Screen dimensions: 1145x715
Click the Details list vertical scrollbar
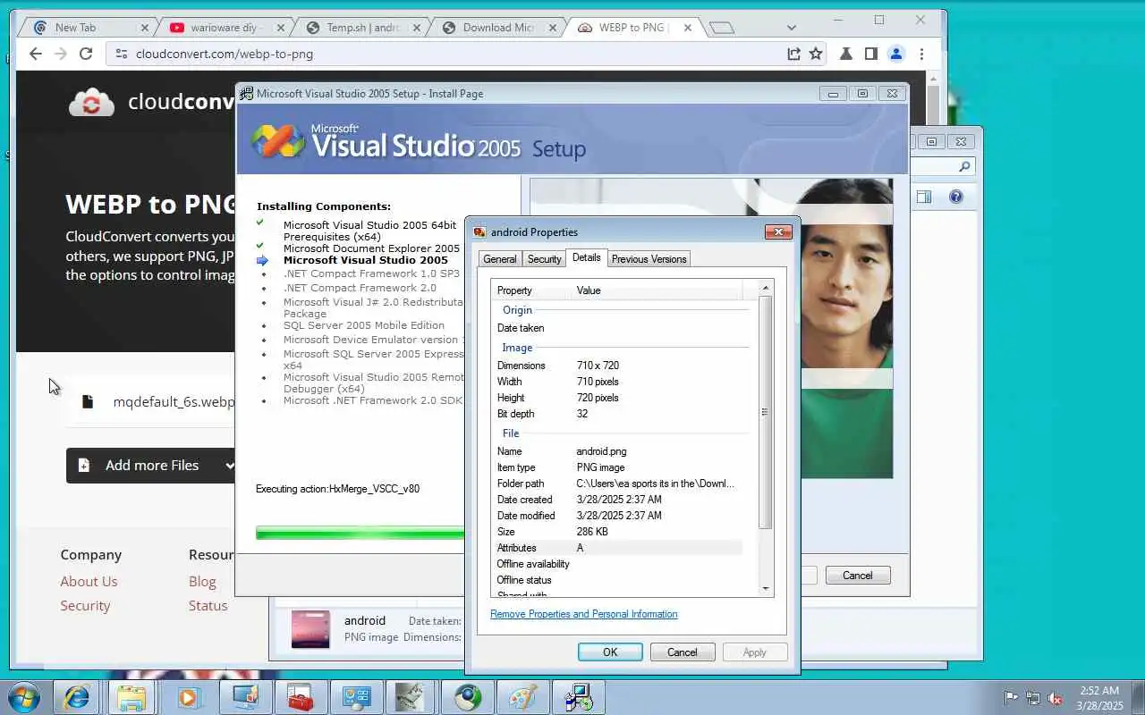pos(765,411)
